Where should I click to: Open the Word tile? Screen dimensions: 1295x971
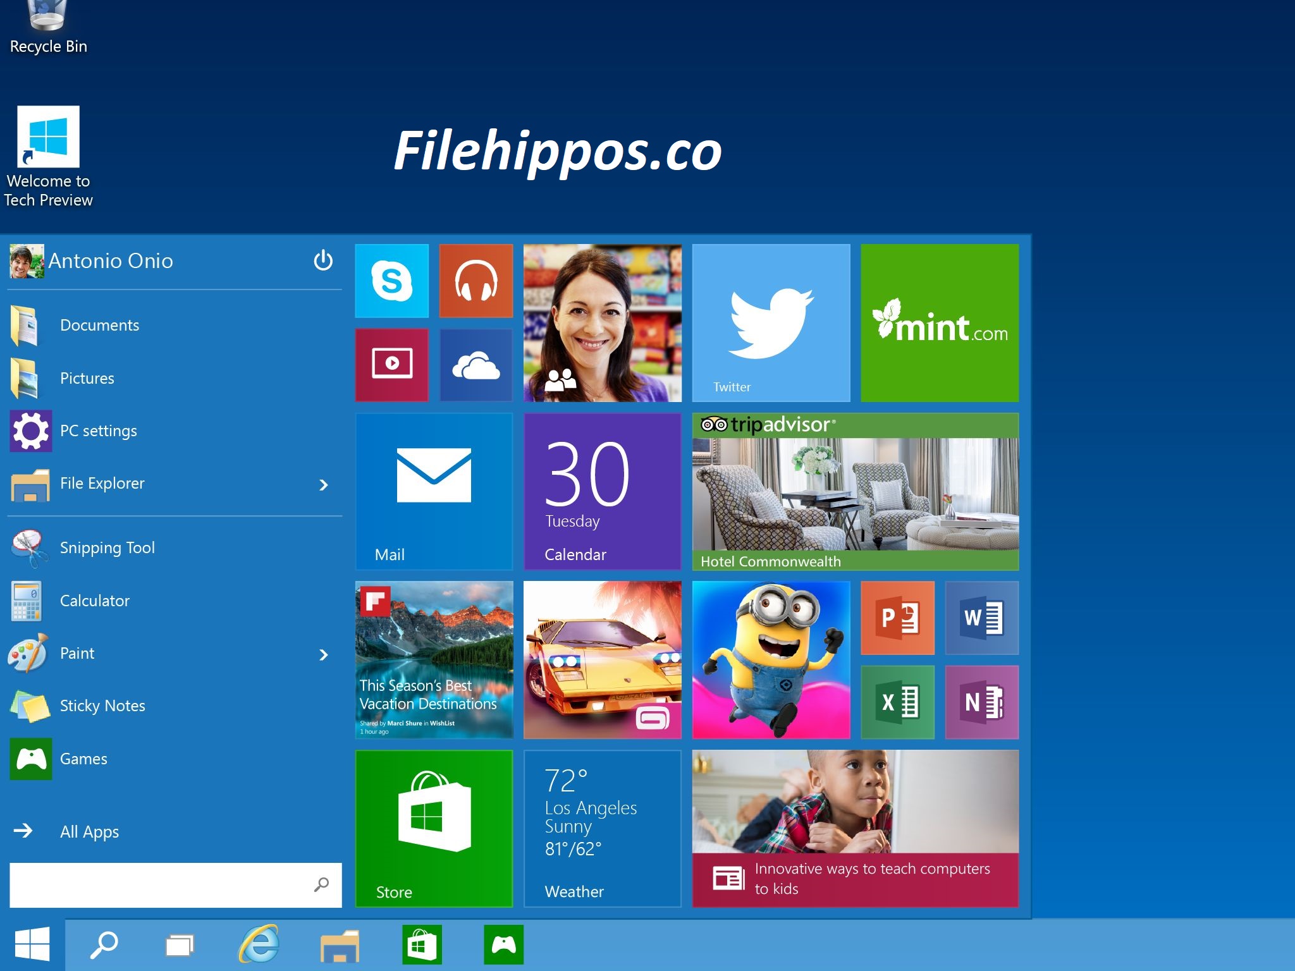981,618
